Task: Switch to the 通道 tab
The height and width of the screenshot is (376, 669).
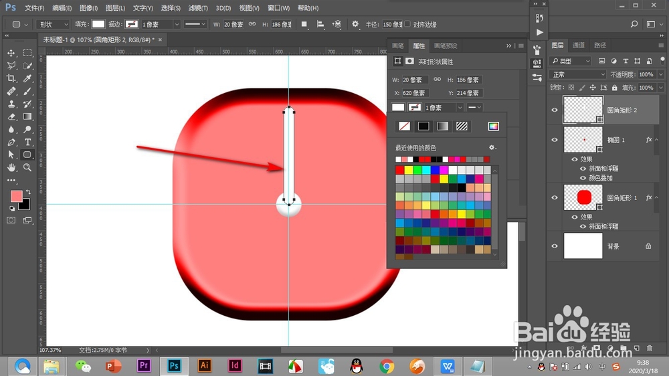Action: point(579,45)
